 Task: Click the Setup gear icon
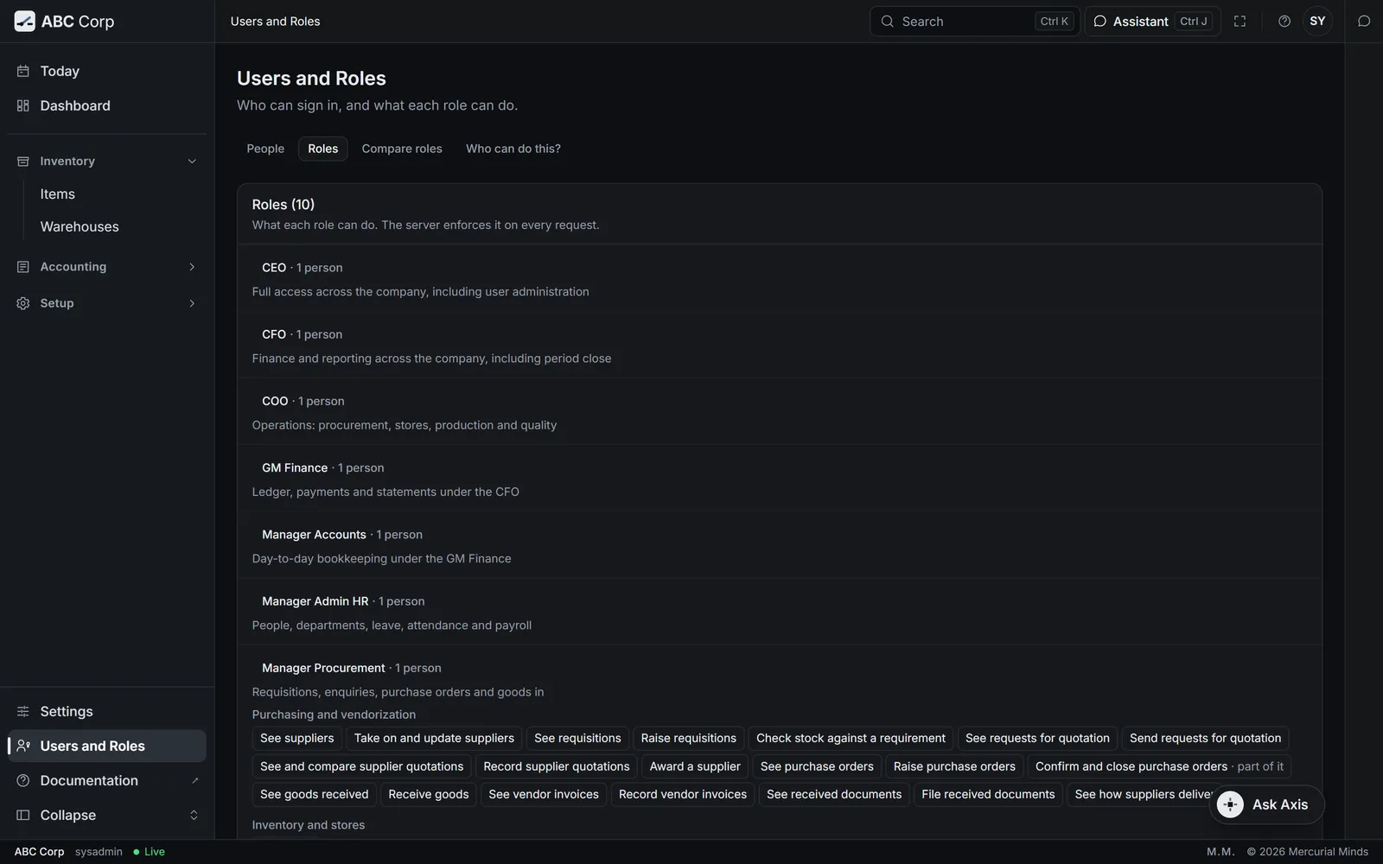[x=23, y=303]
